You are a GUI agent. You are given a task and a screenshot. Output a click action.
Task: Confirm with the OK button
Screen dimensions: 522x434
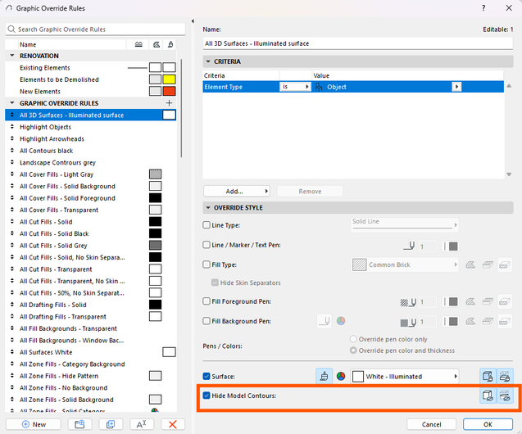[x=488, y=424]
